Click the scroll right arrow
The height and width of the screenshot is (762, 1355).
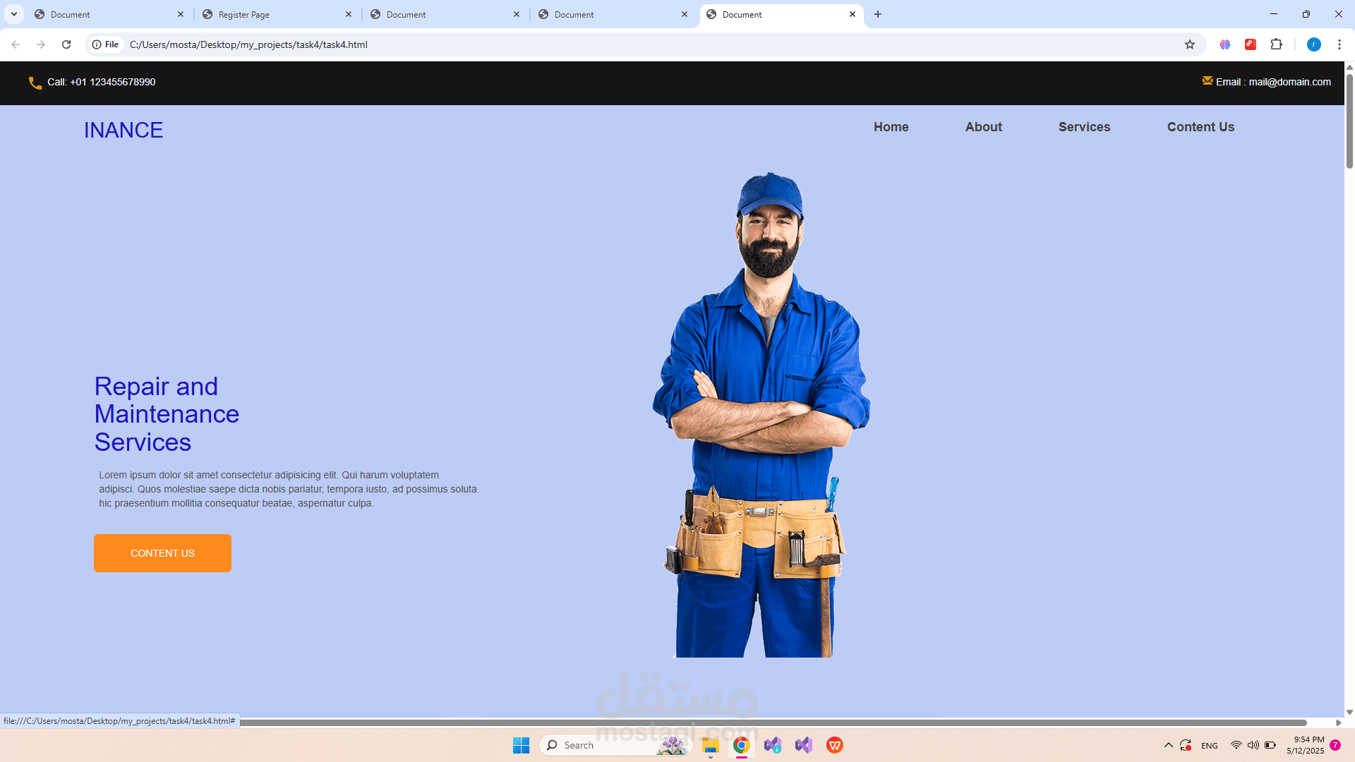pos(1338,722)
